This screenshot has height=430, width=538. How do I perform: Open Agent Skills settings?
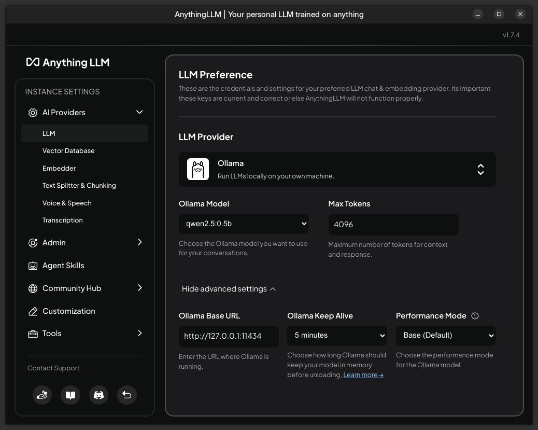pyautogui.click(x=63, y=266)
